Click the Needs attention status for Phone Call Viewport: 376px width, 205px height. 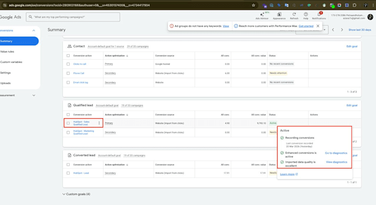click(278, 73)
